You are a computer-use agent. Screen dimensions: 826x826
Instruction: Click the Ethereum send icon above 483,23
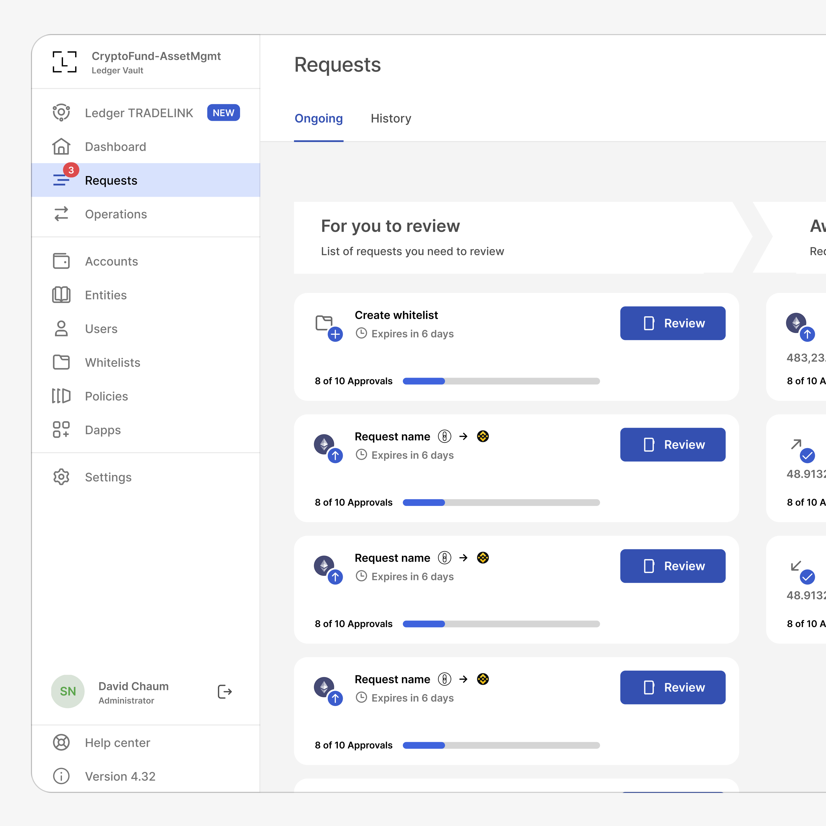point(800,327)
